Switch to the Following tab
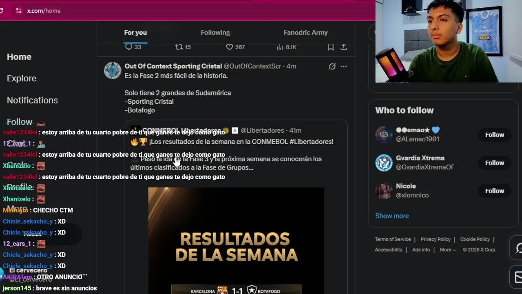 click(x=215, y=33)
